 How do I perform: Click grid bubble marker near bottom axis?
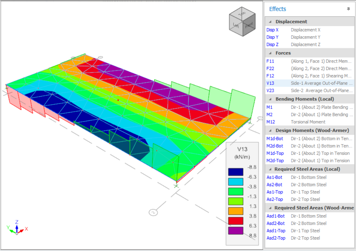coord(153,212)
